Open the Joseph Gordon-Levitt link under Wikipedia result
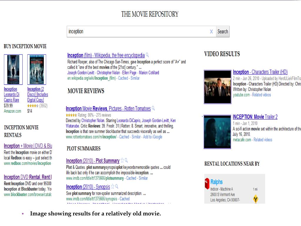Viewport: 301px width, 226px height. click(81, 73)
